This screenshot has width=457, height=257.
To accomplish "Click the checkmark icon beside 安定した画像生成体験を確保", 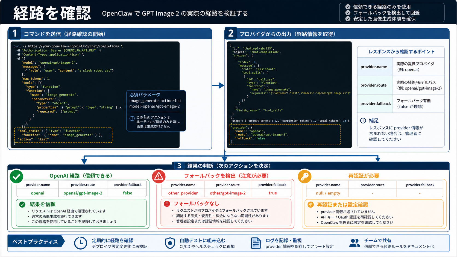I will tap(348, 19).
